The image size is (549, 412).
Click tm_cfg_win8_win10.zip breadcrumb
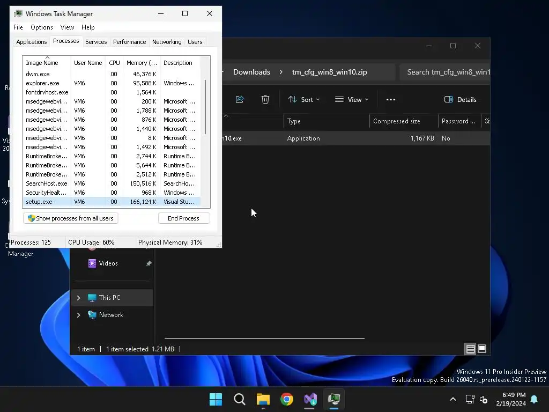point(330,72)
